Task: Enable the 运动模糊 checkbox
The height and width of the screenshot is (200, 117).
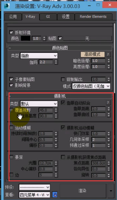Action: (x=11, y=128)
